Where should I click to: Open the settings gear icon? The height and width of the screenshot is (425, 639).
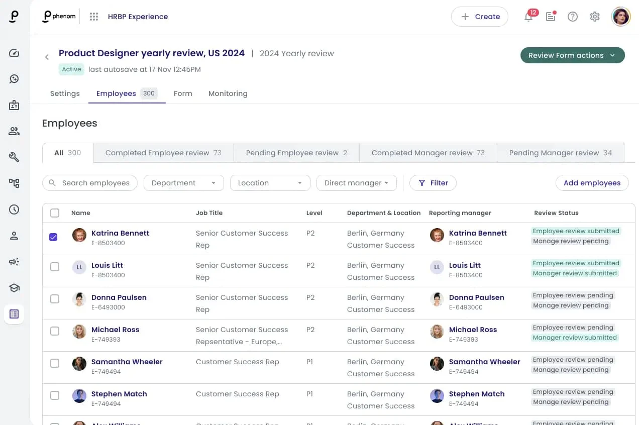click(x=595, y=17)
